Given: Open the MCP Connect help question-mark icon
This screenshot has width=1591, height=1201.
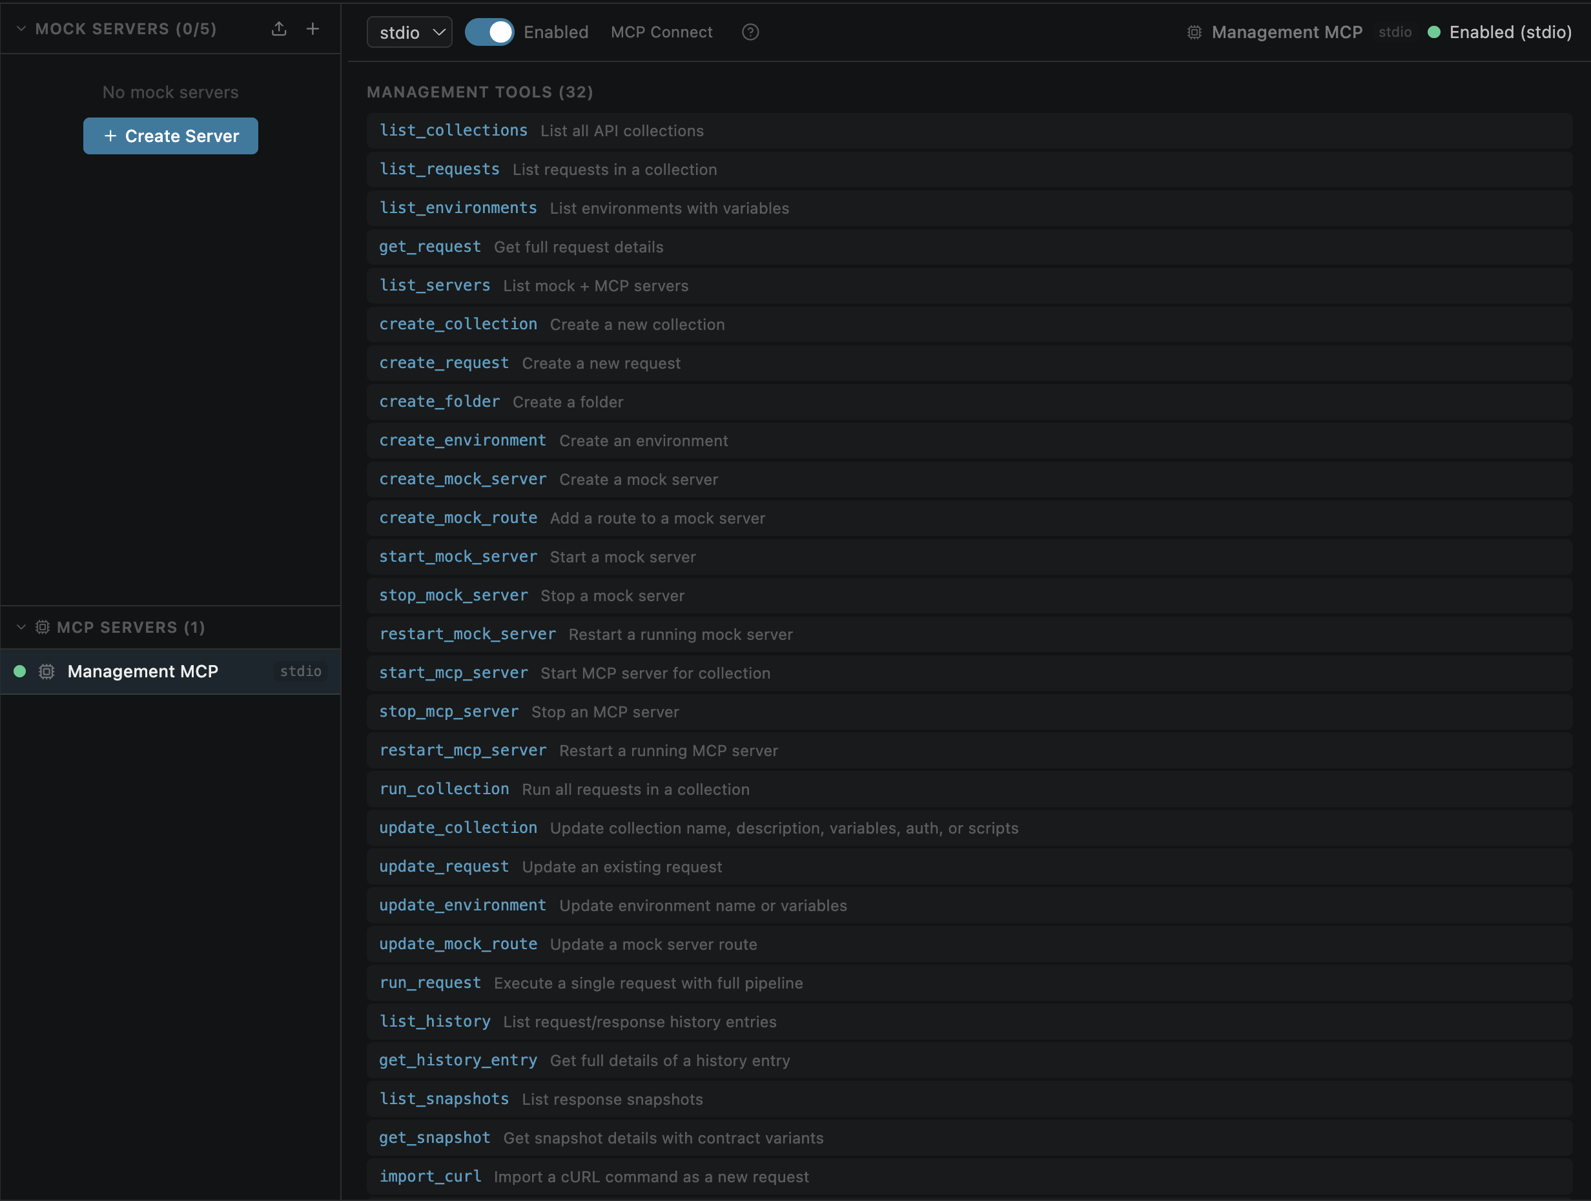Looking at the screenshot, I should pyautogui.click(x=750, y=32).
